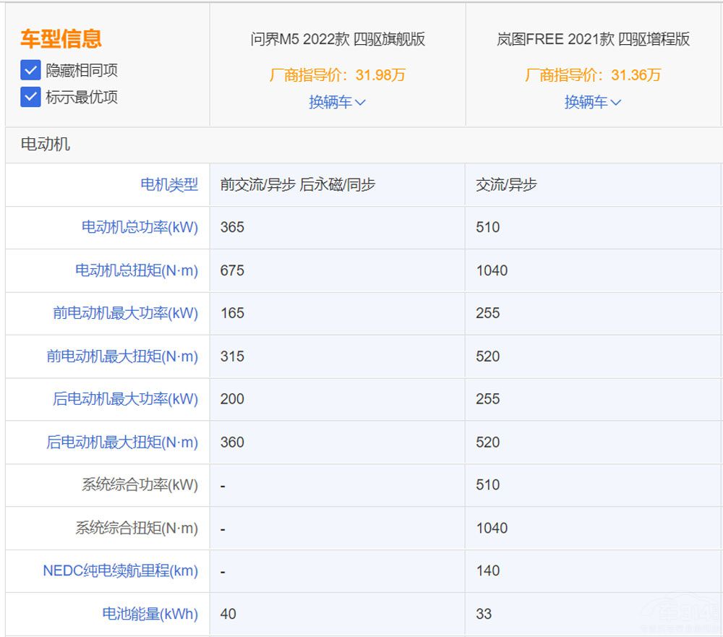
Task: Select the 前电动机最大扭矩(N·m) label
Action: [122, 356]
